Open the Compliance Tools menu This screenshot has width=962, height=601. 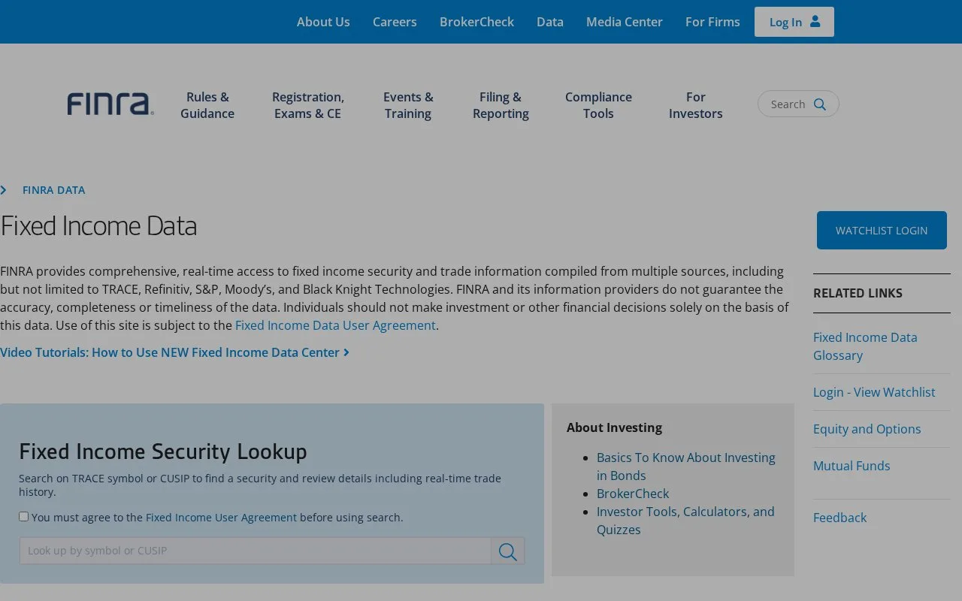pos(598,105)
